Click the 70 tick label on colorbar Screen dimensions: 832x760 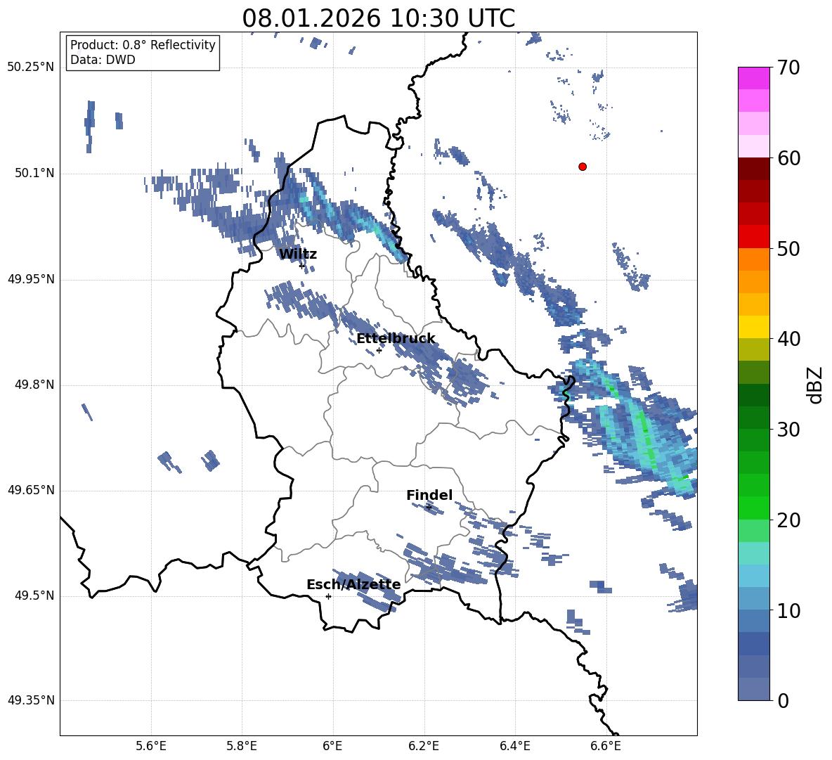point(788,67)
